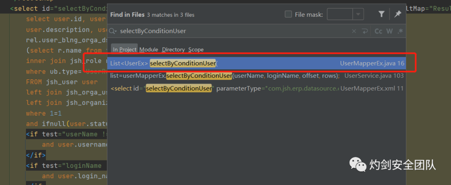The image size is (451, 185).
Task: Enable the File mask checkbox
Action: pyautogui.click(x=288, y=14)
